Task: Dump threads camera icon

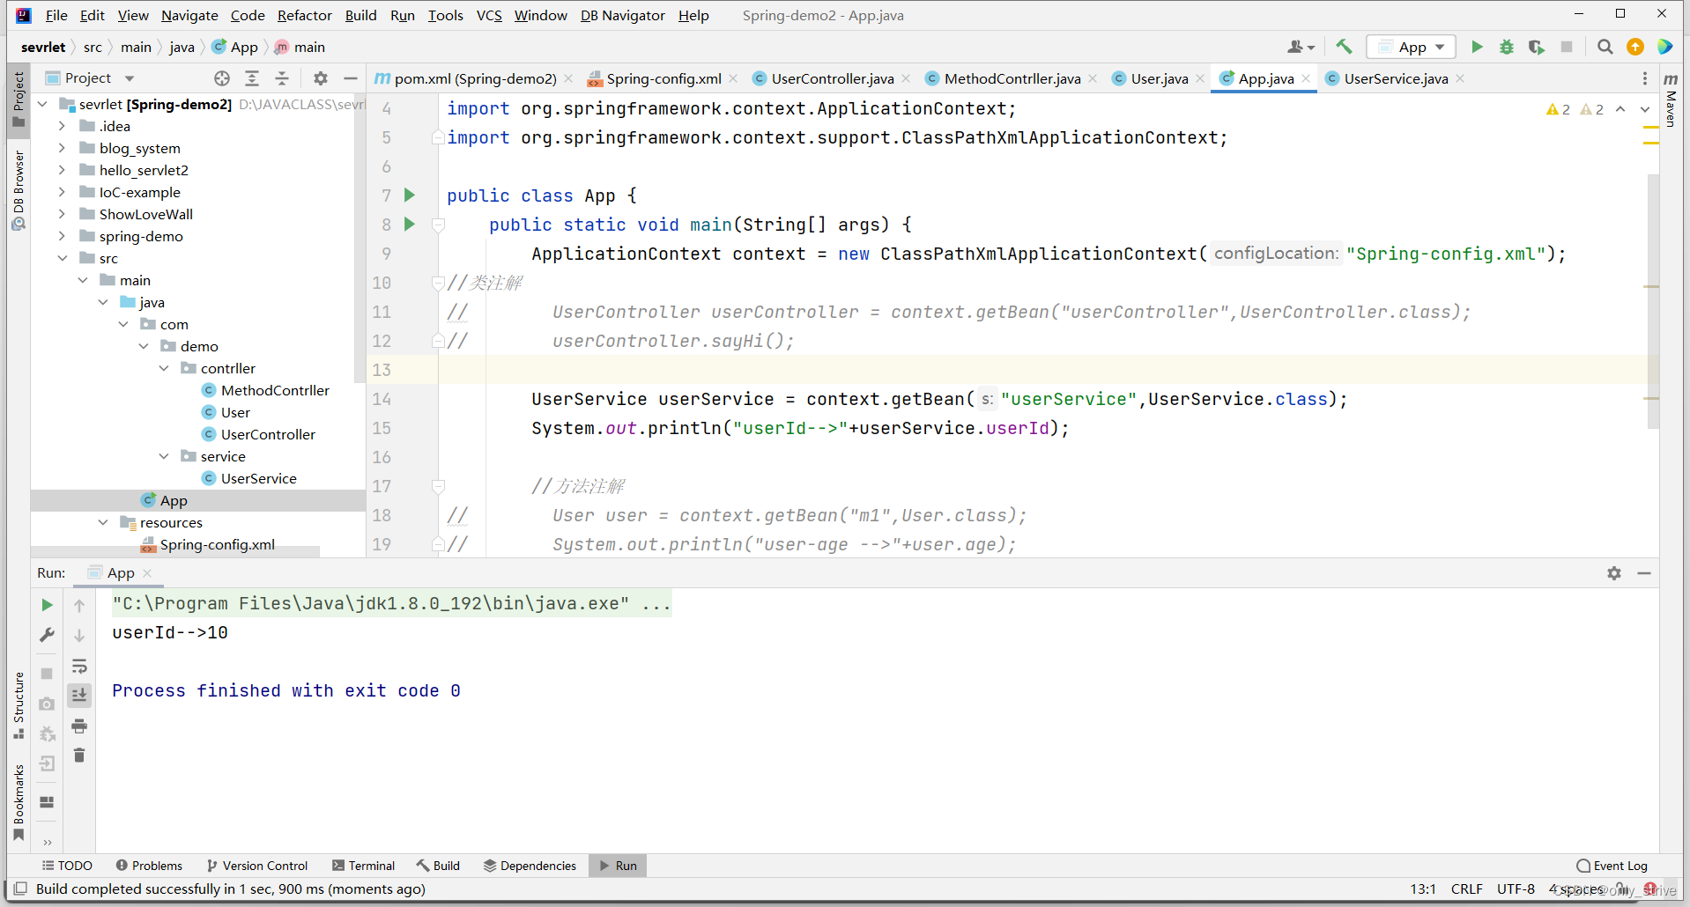Action: click(48, 704)
